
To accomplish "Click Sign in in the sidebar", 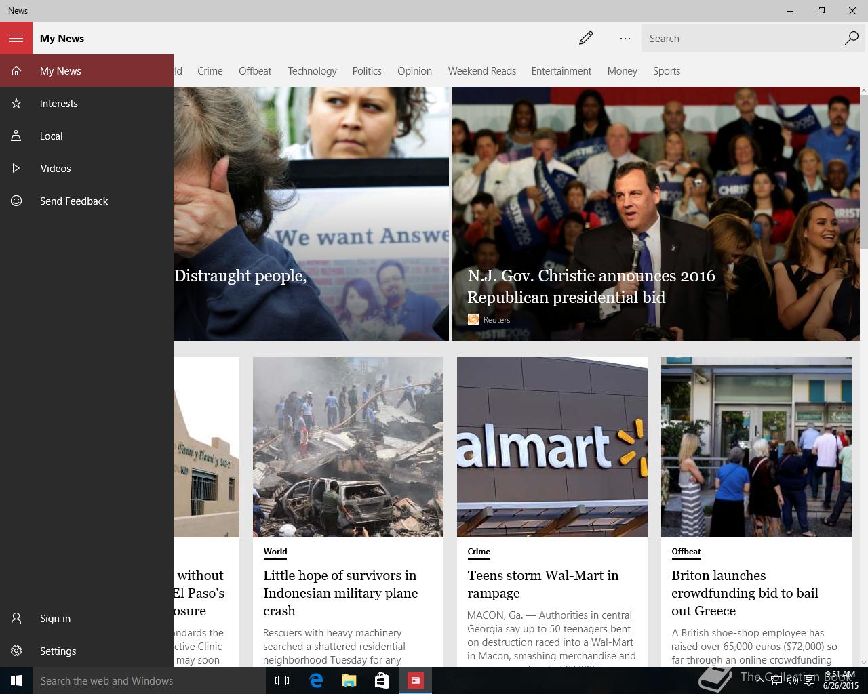I will [x=87, y=618].
